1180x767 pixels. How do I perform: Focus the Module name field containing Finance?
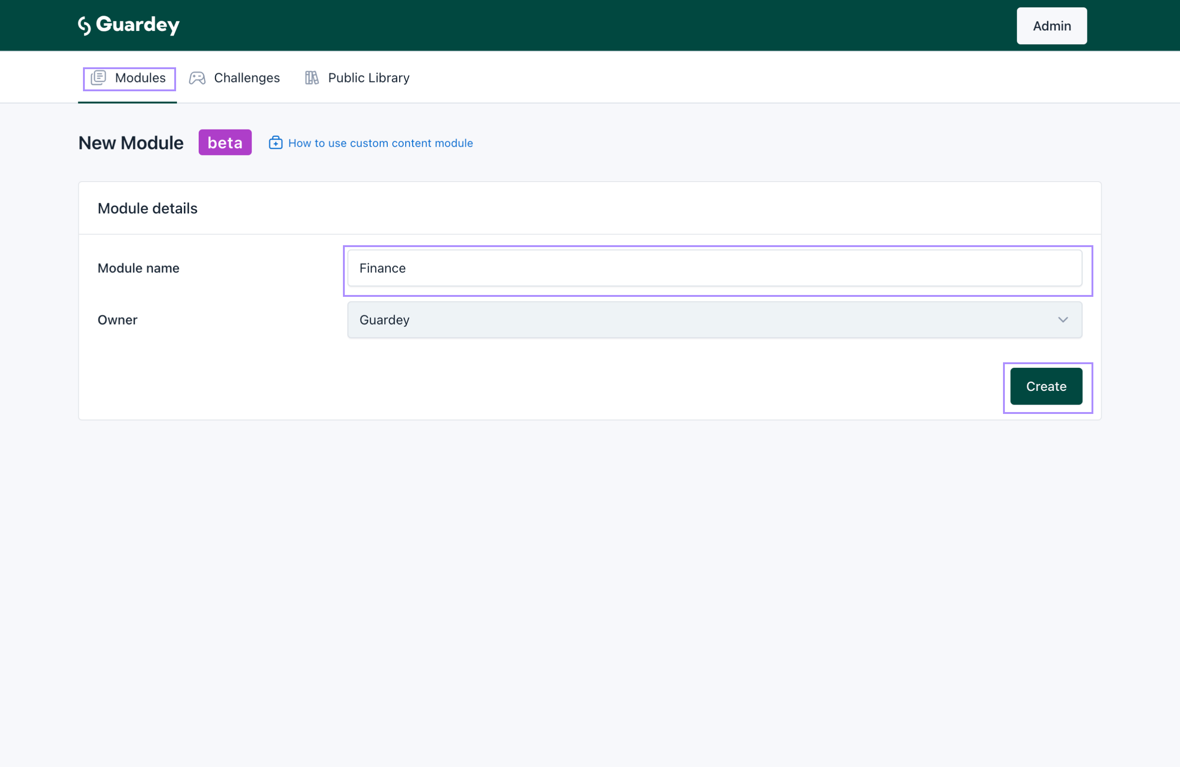714,268
